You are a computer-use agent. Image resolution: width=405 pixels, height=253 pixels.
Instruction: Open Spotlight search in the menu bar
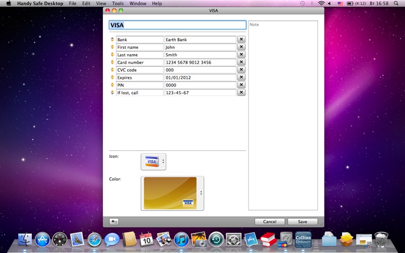click(x=396, y=4)
